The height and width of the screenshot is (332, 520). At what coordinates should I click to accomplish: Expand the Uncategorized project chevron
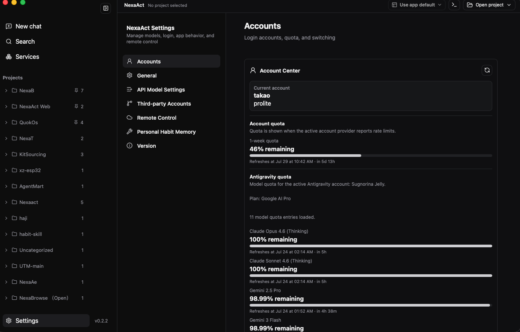(x=6, y=250)
